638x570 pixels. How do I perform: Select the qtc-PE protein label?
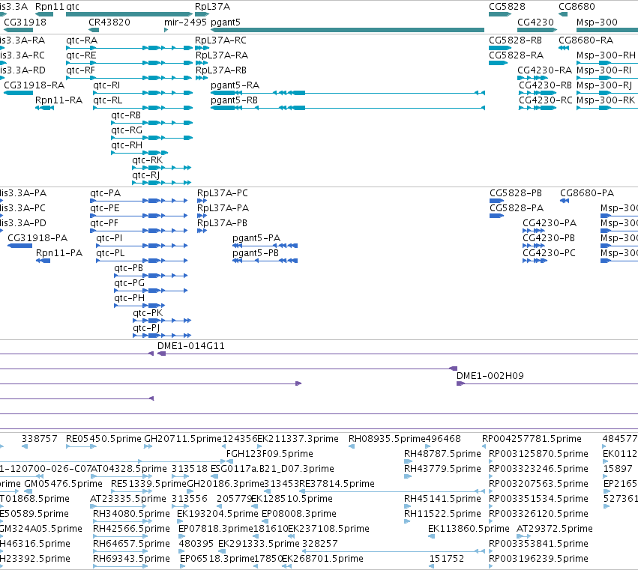(105, 208)
